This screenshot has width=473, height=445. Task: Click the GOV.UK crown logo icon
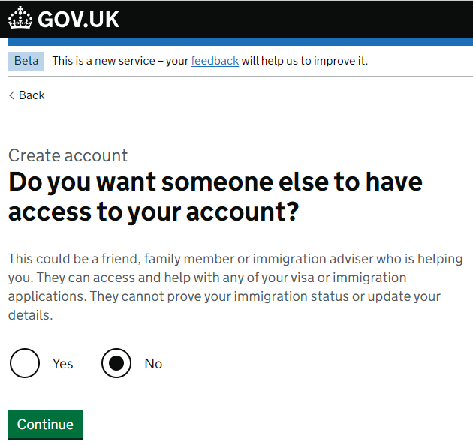[20, 18]
